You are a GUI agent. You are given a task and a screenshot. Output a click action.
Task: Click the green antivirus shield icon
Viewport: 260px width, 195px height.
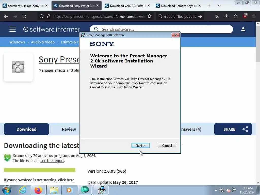point(7,158)
